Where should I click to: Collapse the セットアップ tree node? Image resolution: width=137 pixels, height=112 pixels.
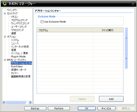(5, 13)
